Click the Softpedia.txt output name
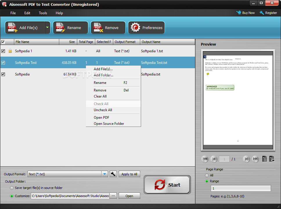Viewport: 281px width, 209px height. pos(151,74)
